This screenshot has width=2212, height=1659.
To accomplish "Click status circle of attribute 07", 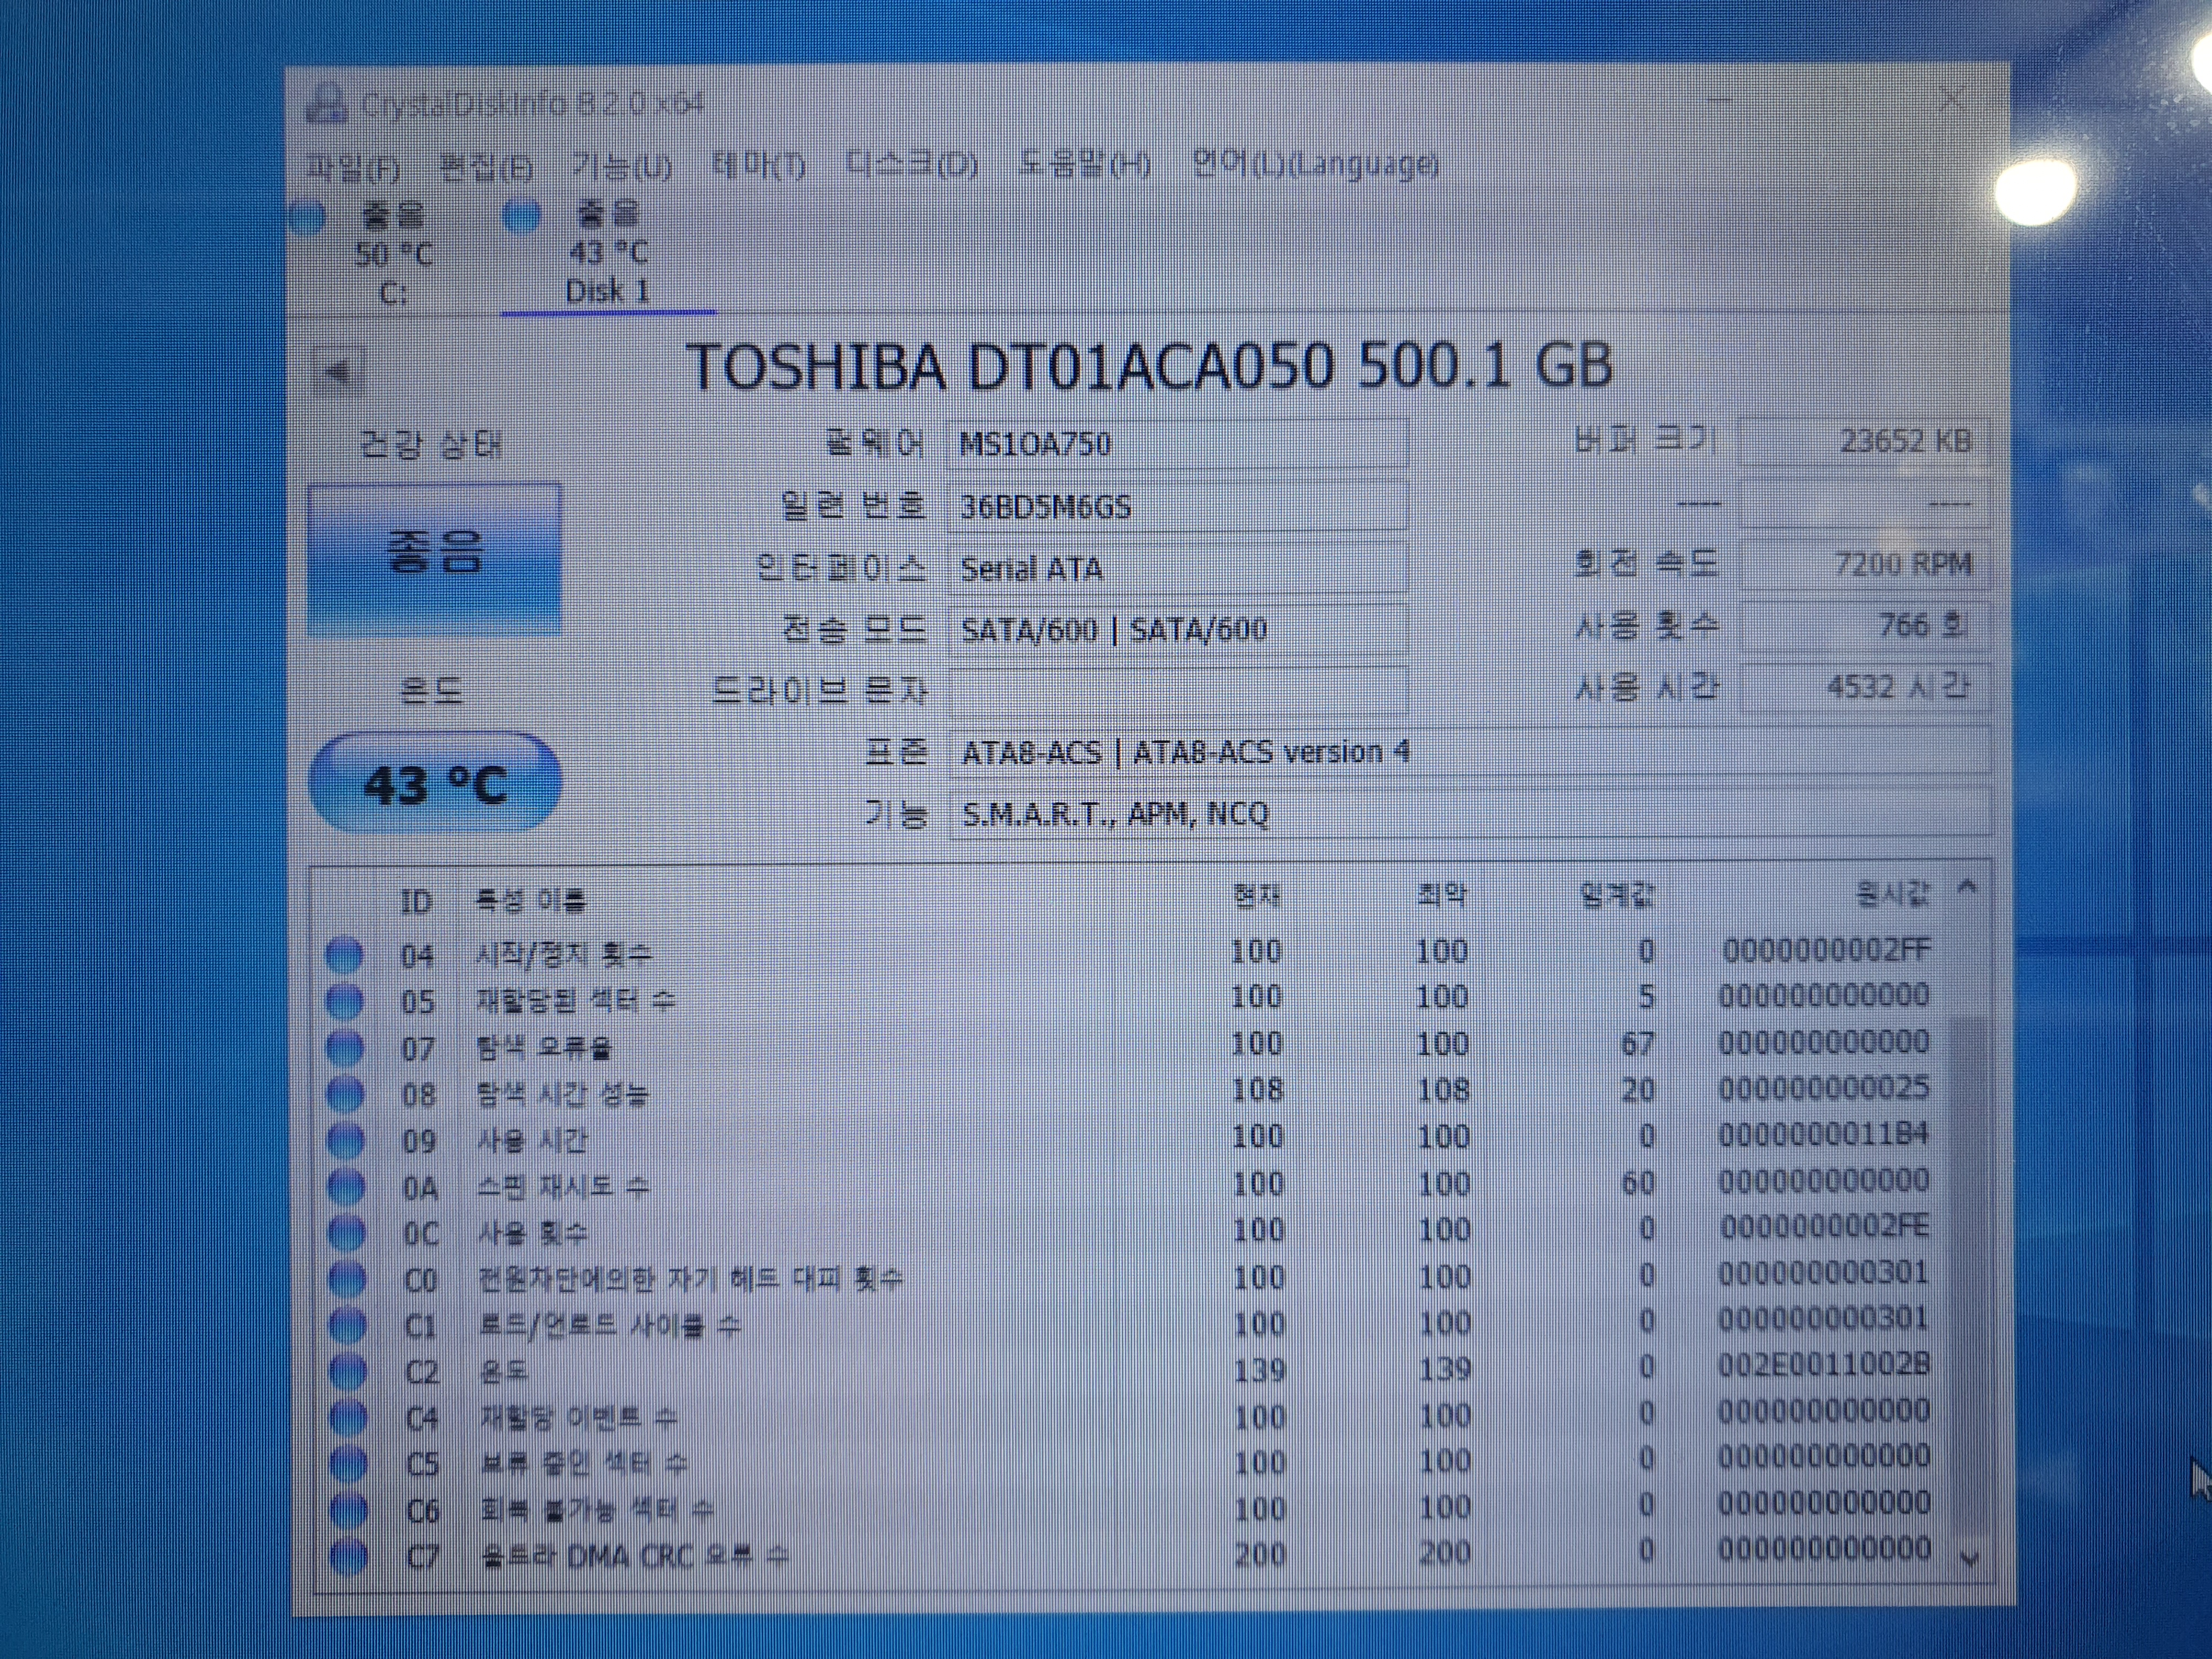I will [x=345, y=1048].
